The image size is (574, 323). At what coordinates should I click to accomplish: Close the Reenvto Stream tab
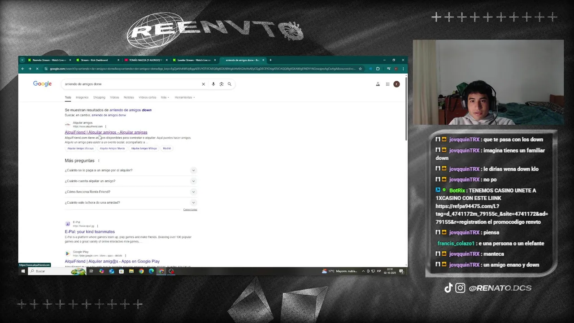70,60
